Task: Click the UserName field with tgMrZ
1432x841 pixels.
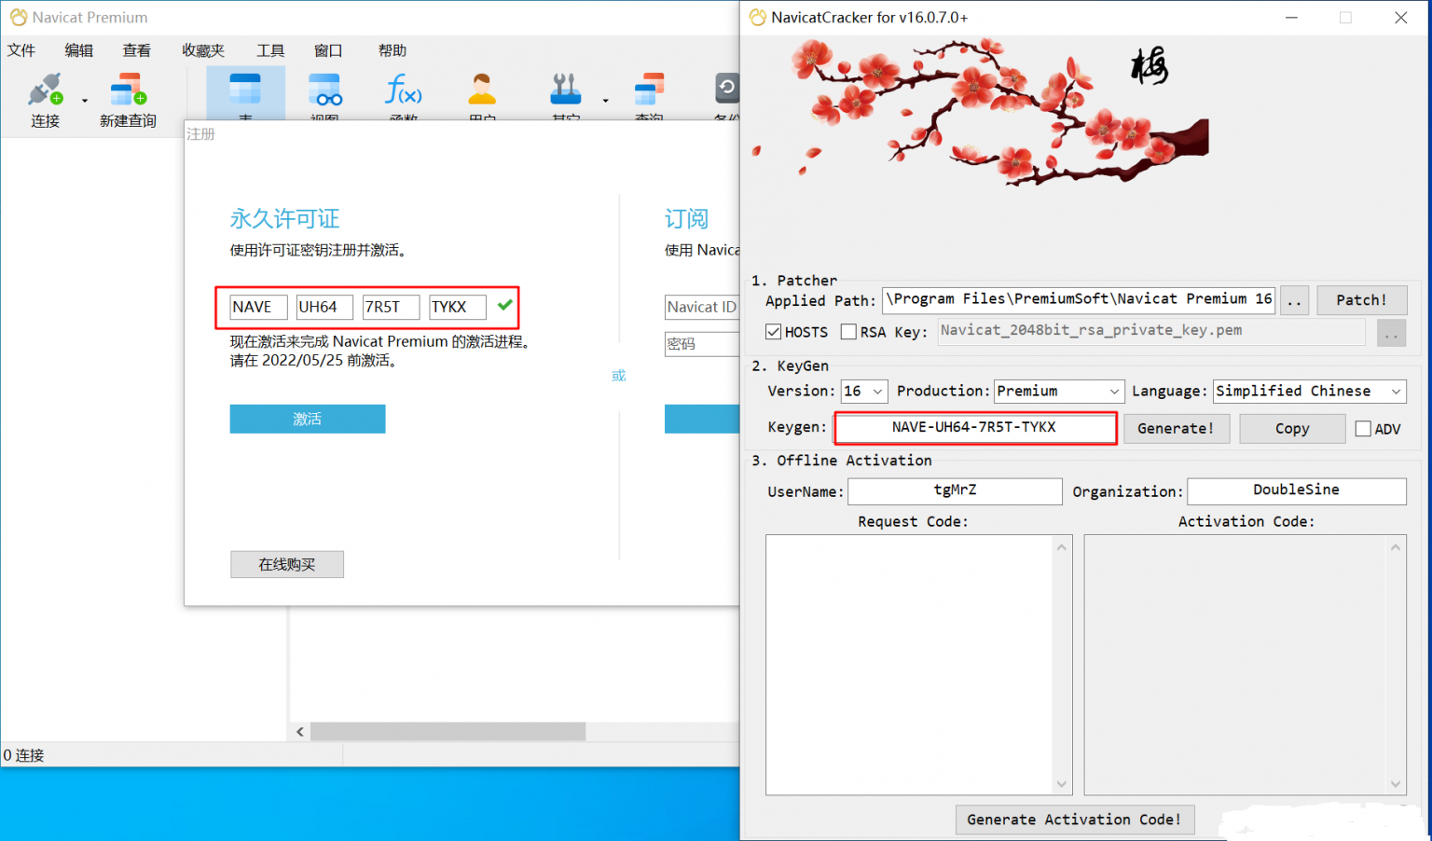Action: [955, 491]
